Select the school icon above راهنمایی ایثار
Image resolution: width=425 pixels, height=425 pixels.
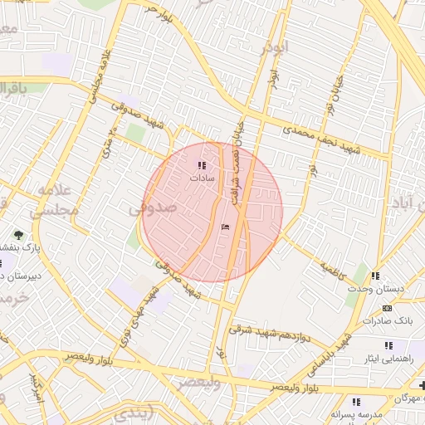pos(388,345)
